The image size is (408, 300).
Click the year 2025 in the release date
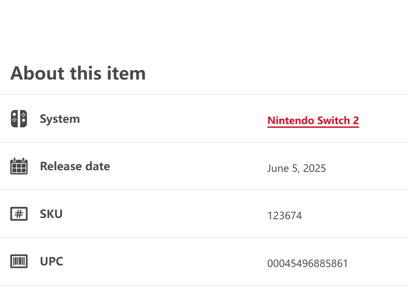pos(314,169)
